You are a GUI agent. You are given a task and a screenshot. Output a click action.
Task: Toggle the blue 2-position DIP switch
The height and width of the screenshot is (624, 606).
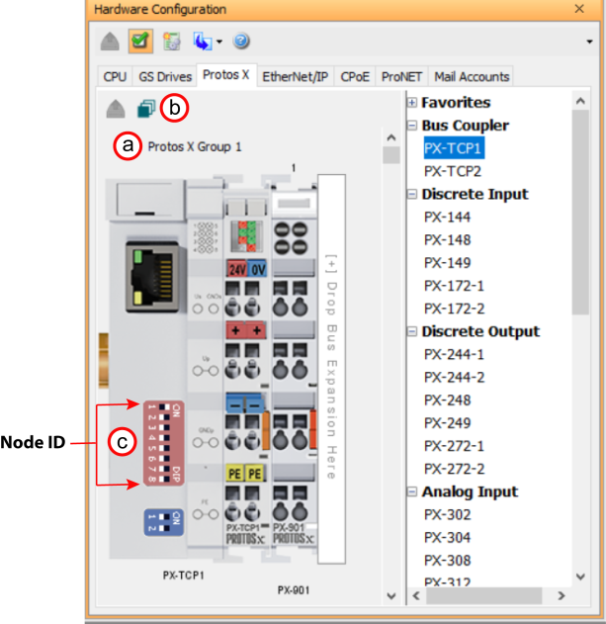pyautogui.click(x=159, y=521)
